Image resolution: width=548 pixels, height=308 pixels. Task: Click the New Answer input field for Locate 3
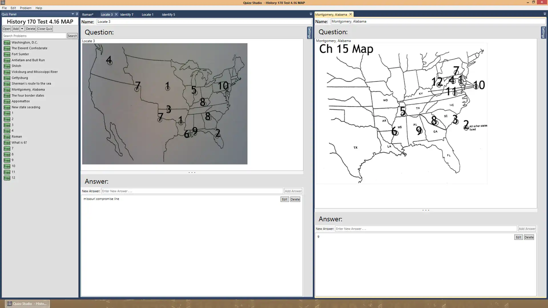(x=192, y=191)
